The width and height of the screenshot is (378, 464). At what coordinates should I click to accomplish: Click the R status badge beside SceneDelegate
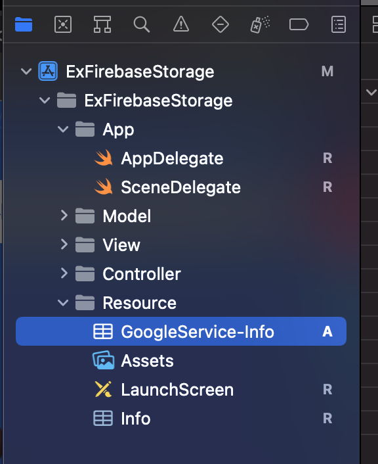pyautogui.click(x=327, y=187)
